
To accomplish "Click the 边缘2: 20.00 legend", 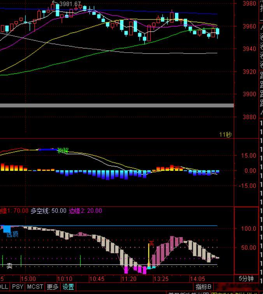I will coord(85,211).
